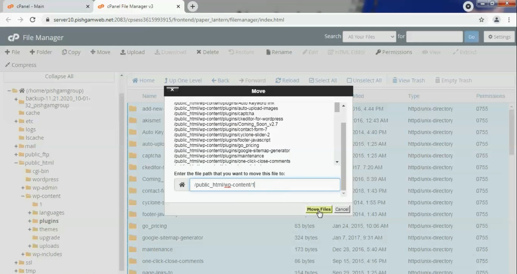Screen dimensions: 517x274
Task: Select the folder named 1 in tree
Action: pyautogui.click(x=41, y=204)
